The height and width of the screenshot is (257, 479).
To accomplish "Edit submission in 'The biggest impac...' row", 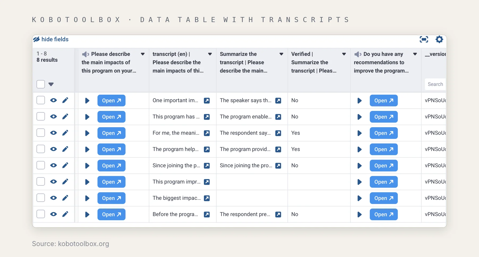I will click(65, 198).
